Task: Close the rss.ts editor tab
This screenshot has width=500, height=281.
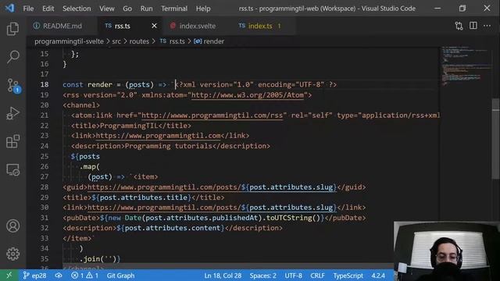Action: pos(154,26)
